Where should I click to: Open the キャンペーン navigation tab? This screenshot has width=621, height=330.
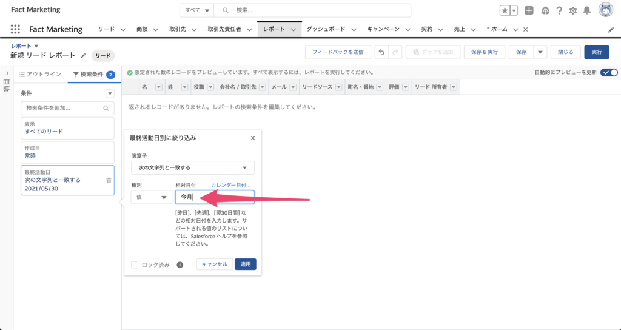click(x=383, y=29)
